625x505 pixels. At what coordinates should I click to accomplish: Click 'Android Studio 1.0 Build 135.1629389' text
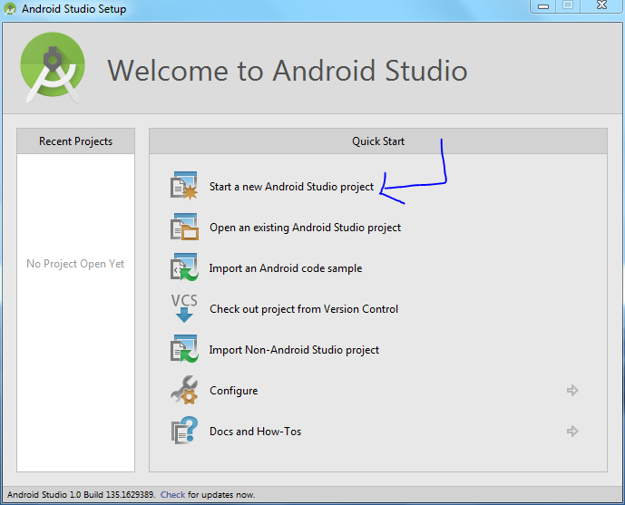(82, 495)
